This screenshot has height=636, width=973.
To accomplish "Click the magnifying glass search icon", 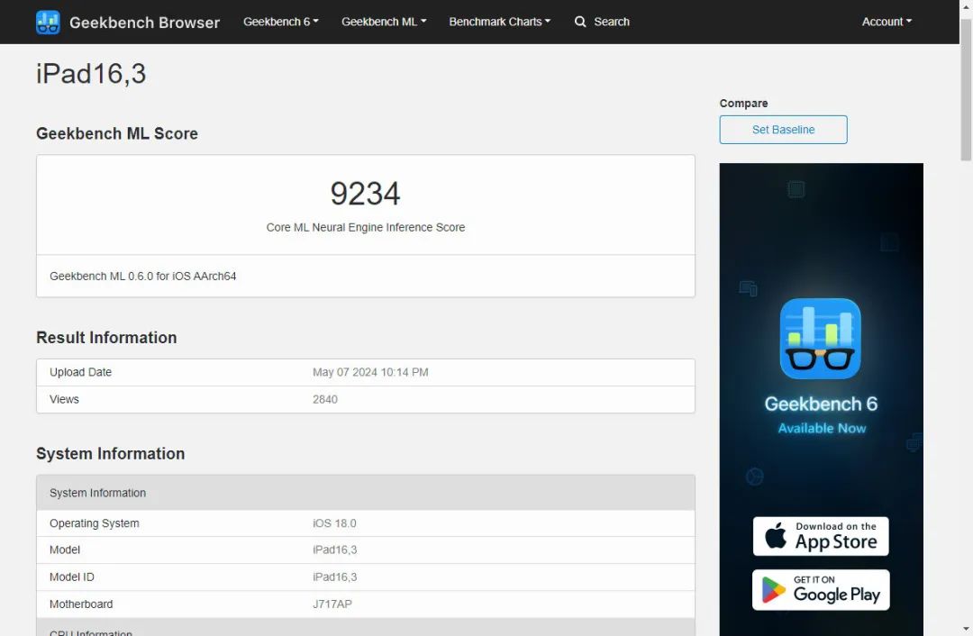I will click(580, 22).
